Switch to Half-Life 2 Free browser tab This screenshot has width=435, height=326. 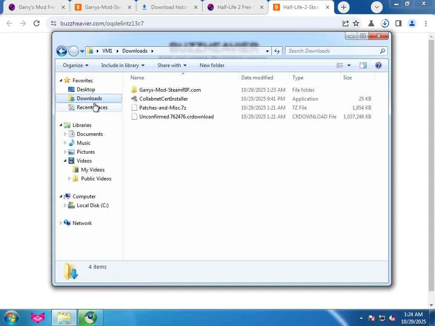tap(234, 7)
